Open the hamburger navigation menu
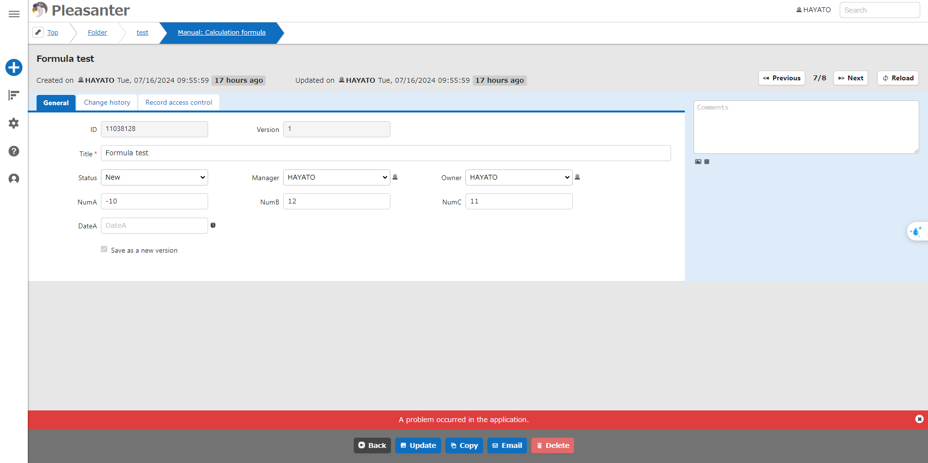Screen dimensions: 928x463 pos(14,14)
